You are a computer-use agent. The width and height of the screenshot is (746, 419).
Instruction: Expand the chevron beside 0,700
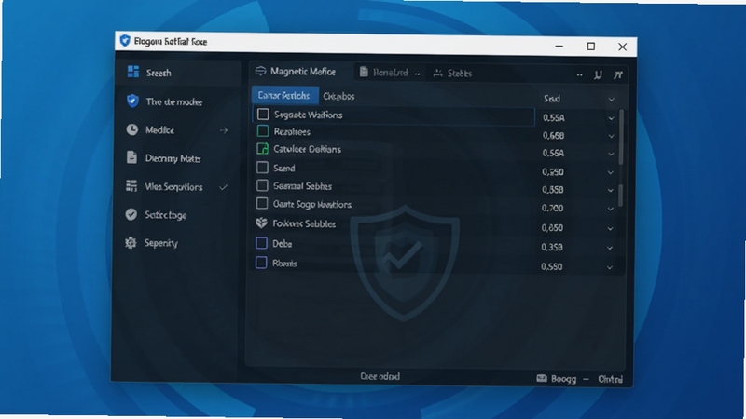click(x=611, y=209)
